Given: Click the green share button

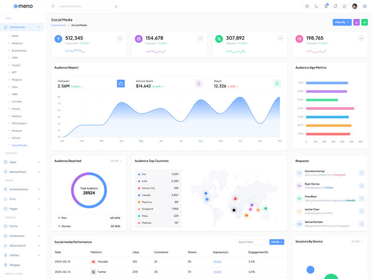Looking at the screenshot, I should coord(365,22).
